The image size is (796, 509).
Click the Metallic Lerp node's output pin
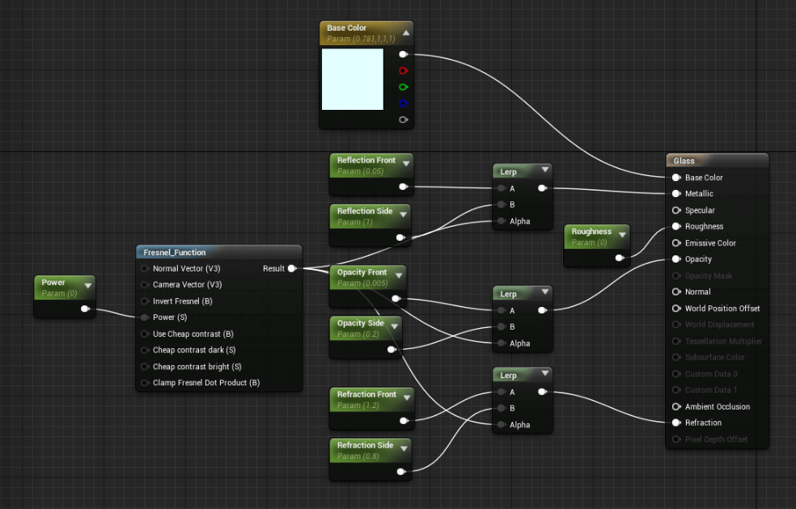[x=542, y=188]
